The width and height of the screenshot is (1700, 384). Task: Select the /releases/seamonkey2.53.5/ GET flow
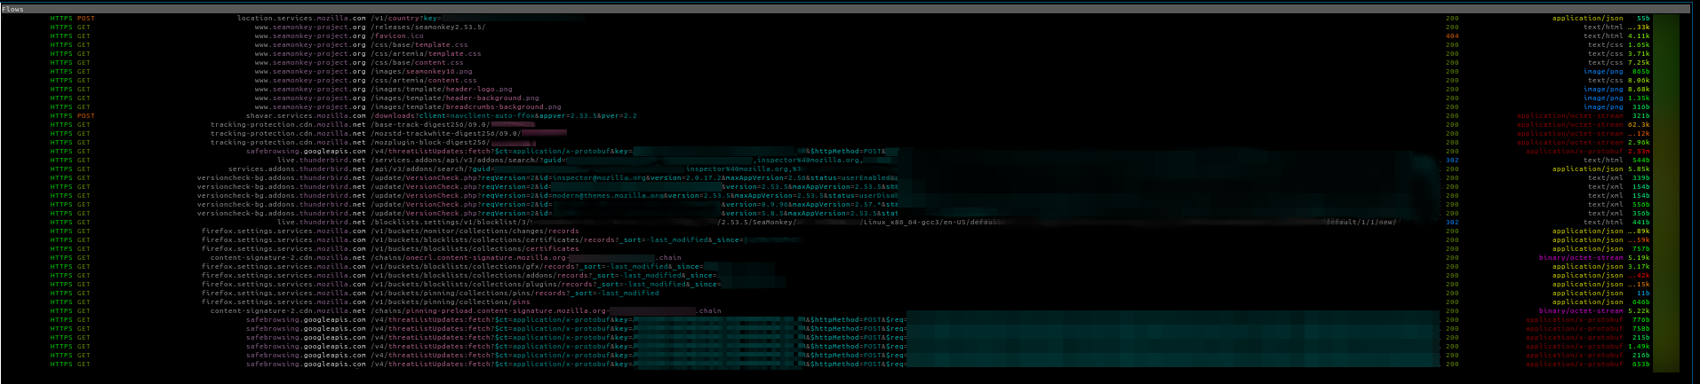[x=427, y=27]
